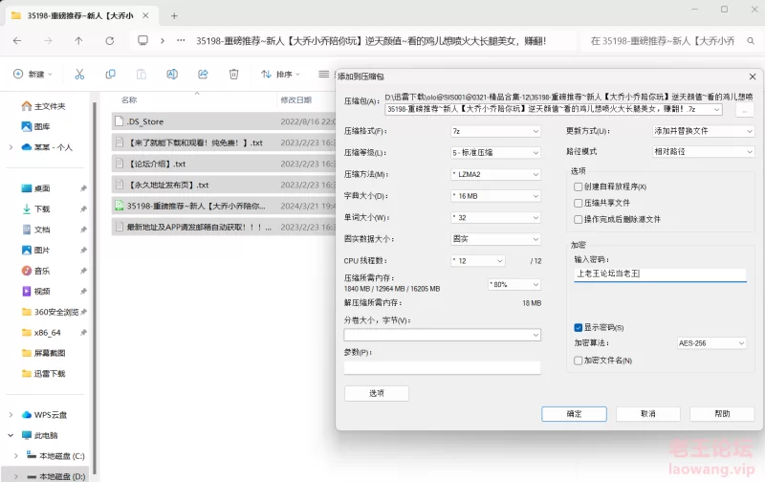Click into the 输入密码 field

660,274
